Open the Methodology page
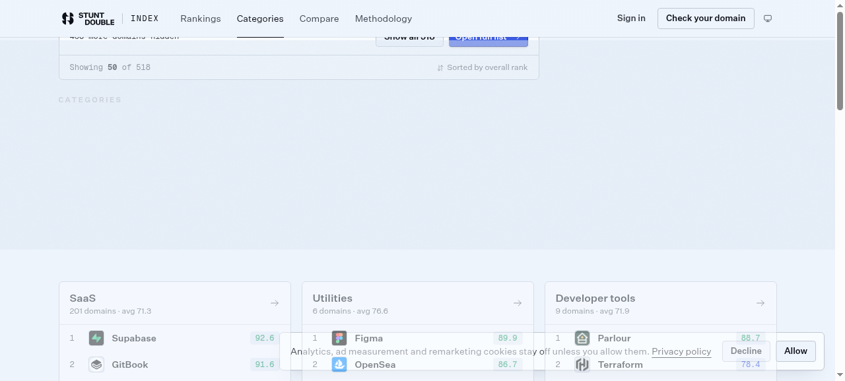Screen dimensions: 845x381 point(384,18)
